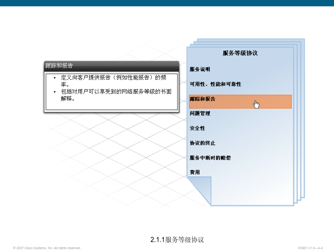Open the 费用 entry
The height and width of the screenshot is (251, 334).
tap(195, 172)
